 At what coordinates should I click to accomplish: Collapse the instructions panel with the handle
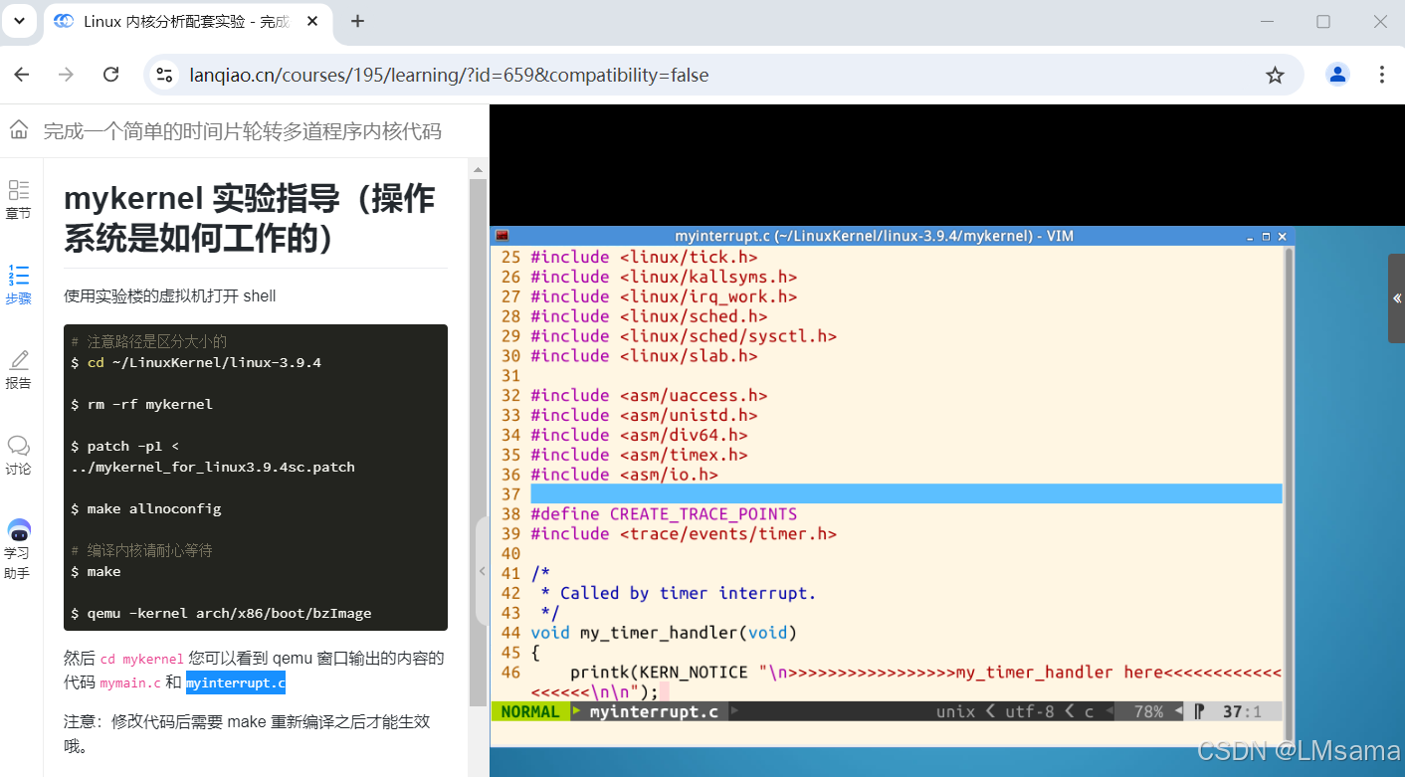[482, 571]
